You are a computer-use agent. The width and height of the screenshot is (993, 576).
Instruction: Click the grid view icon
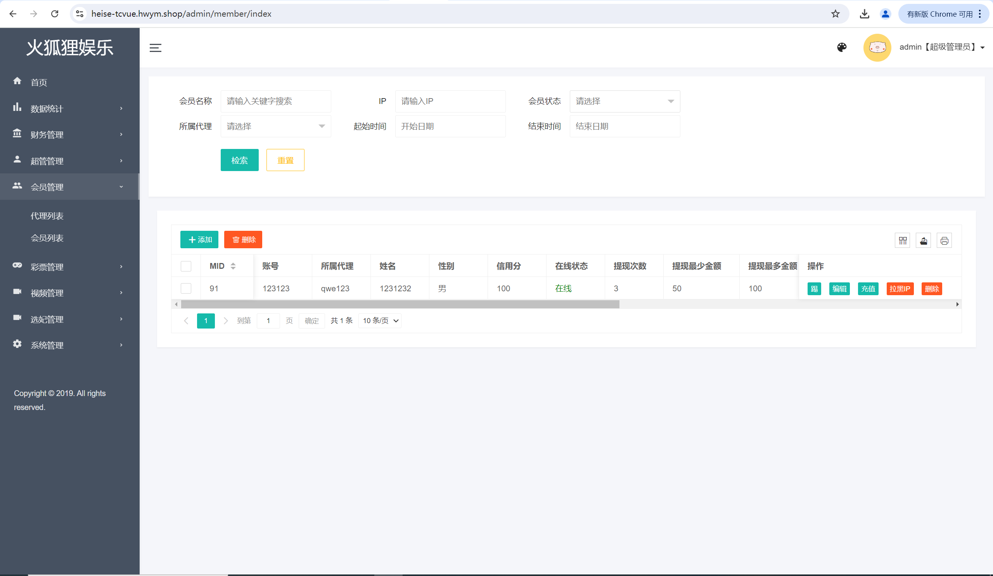[x=903, y=240]
